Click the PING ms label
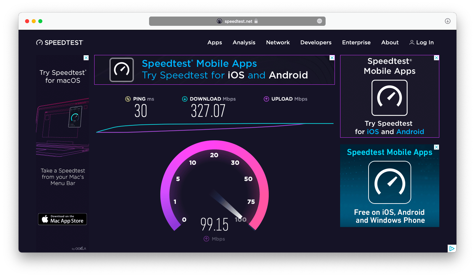 pos(143,99)
